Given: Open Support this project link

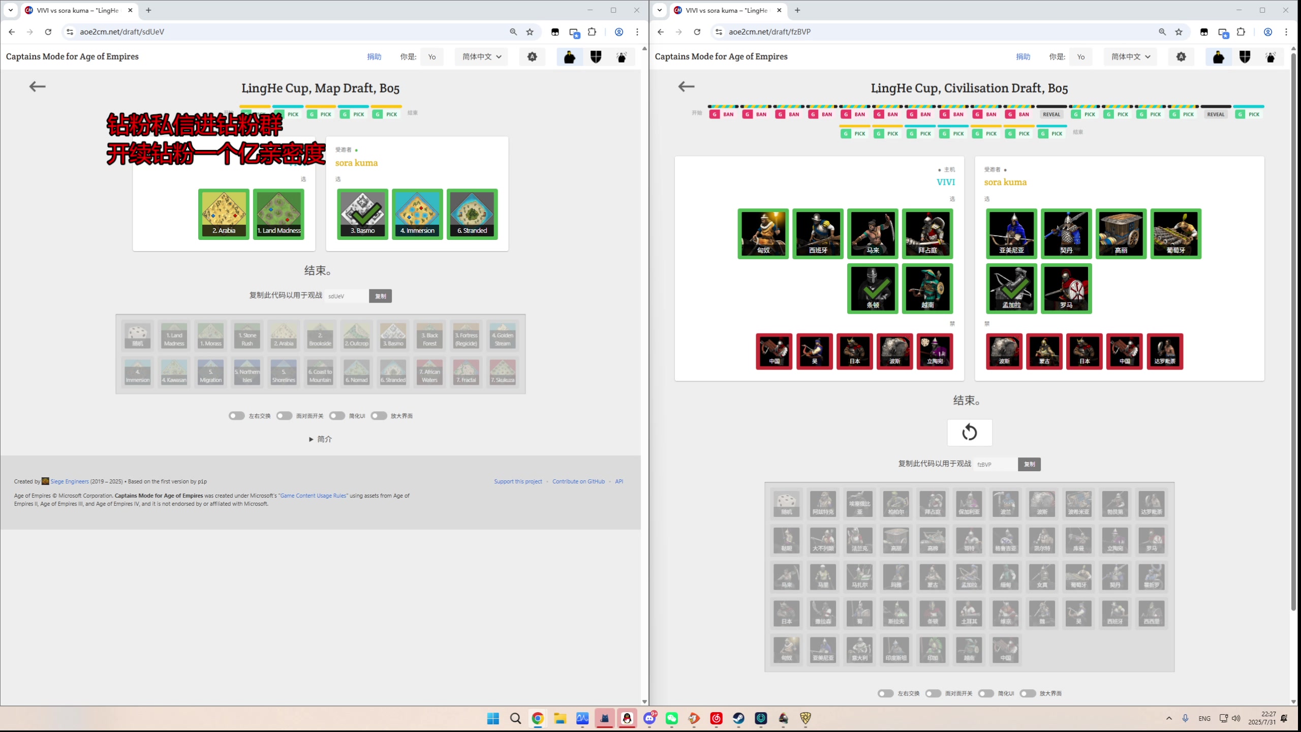Looking at the screenshot, I should (x=518, y=481).
